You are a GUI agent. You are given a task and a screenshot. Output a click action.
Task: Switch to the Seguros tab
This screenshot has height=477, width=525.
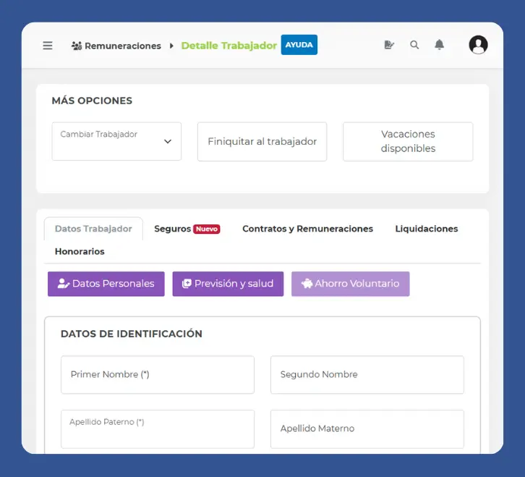(172, 229)
